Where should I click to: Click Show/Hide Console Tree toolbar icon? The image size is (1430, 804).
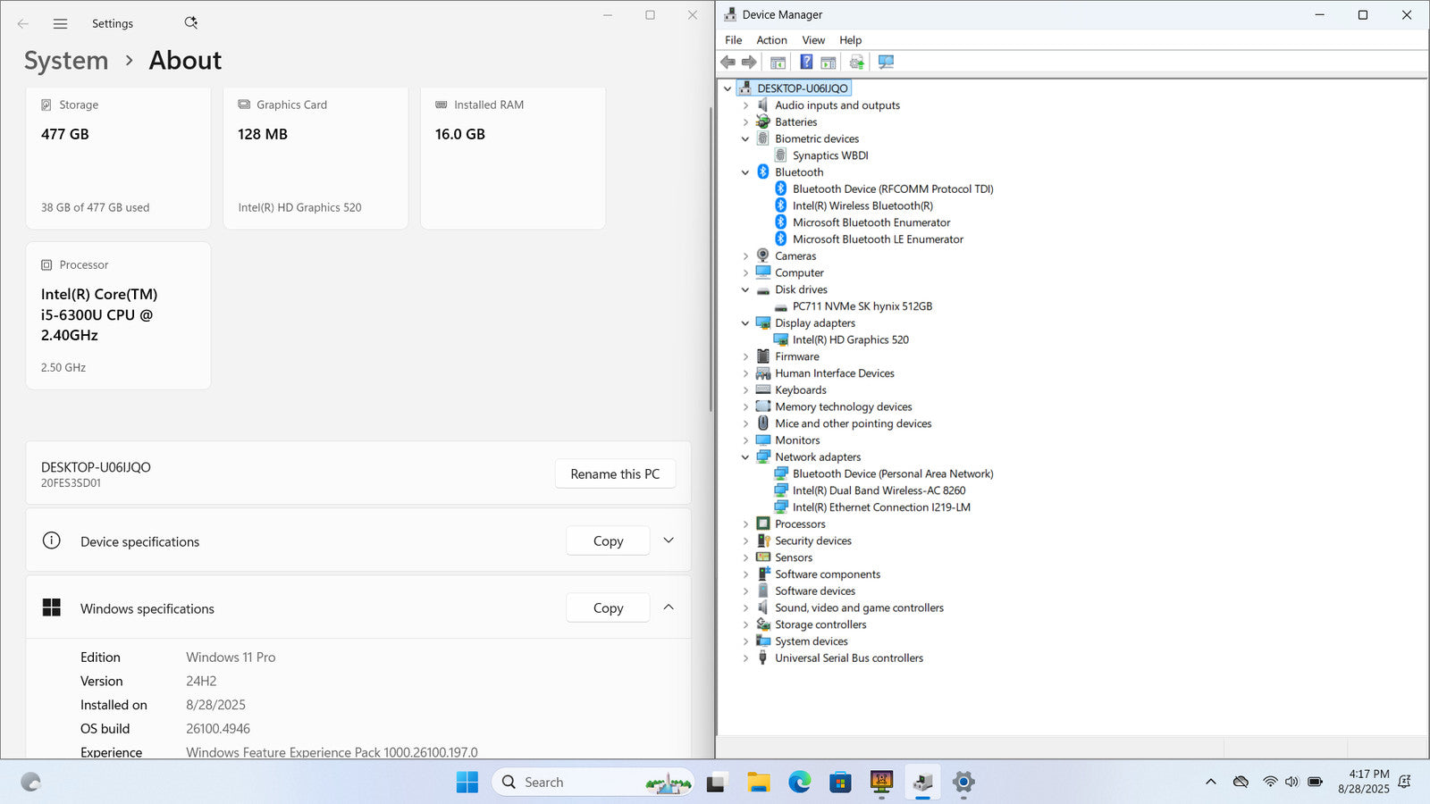tap(778, 62)
